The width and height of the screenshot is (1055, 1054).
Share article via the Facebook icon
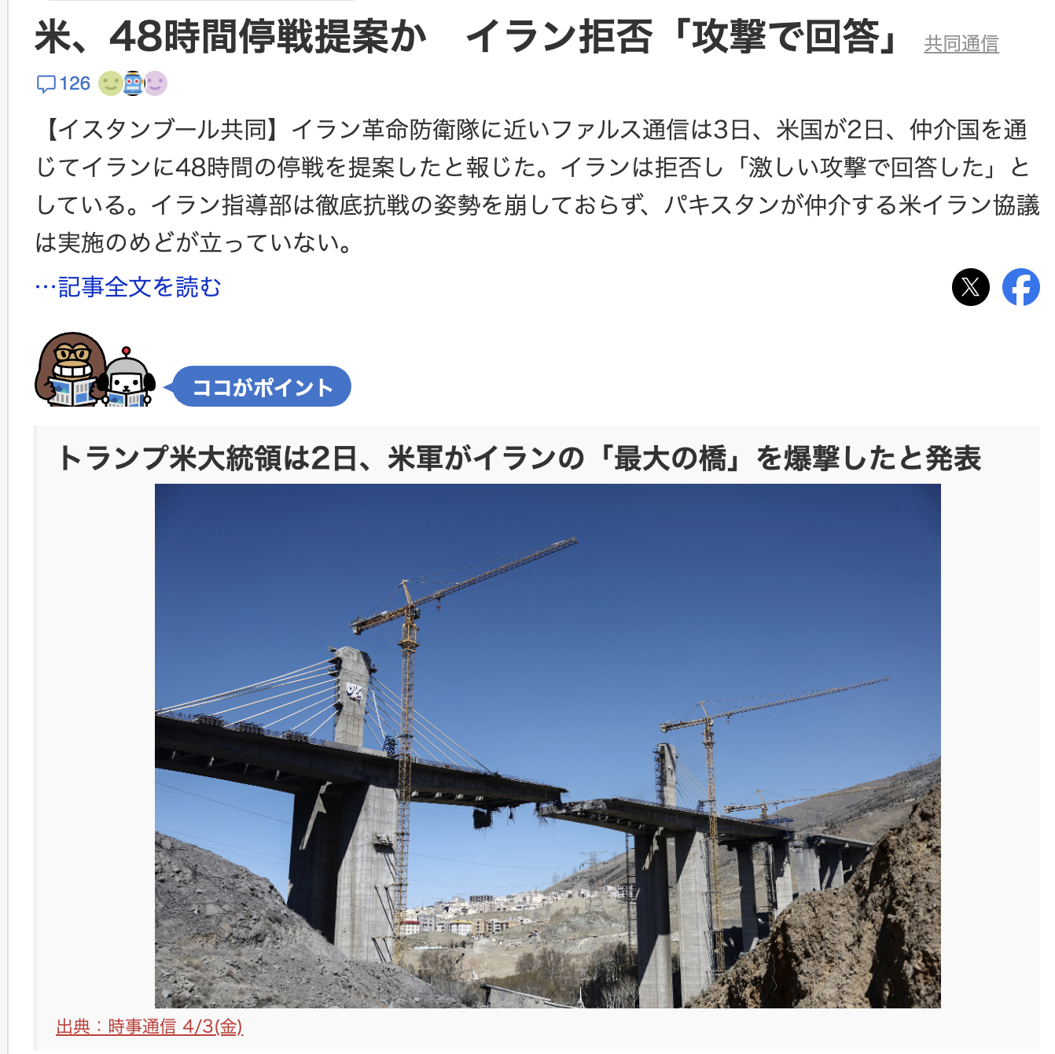tap(1021, 287)
